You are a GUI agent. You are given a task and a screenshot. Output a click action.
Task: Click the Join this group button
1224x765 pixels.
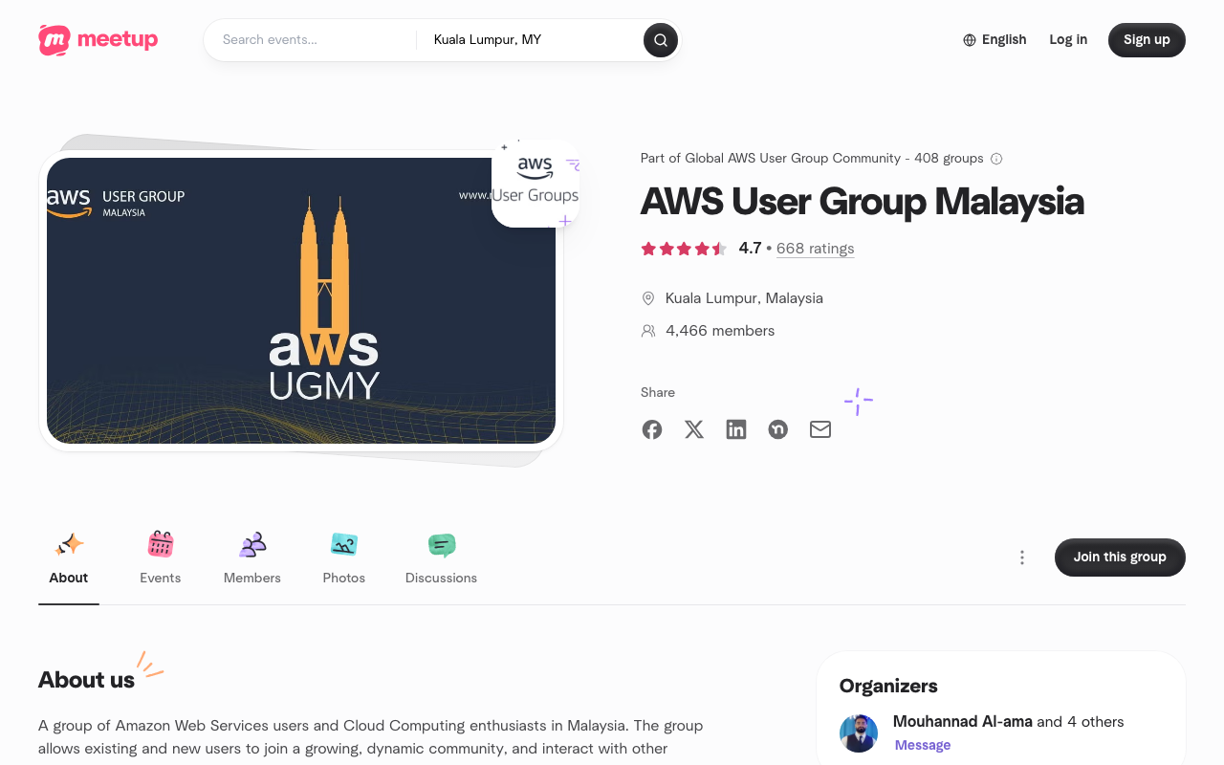click(1119, 557)
